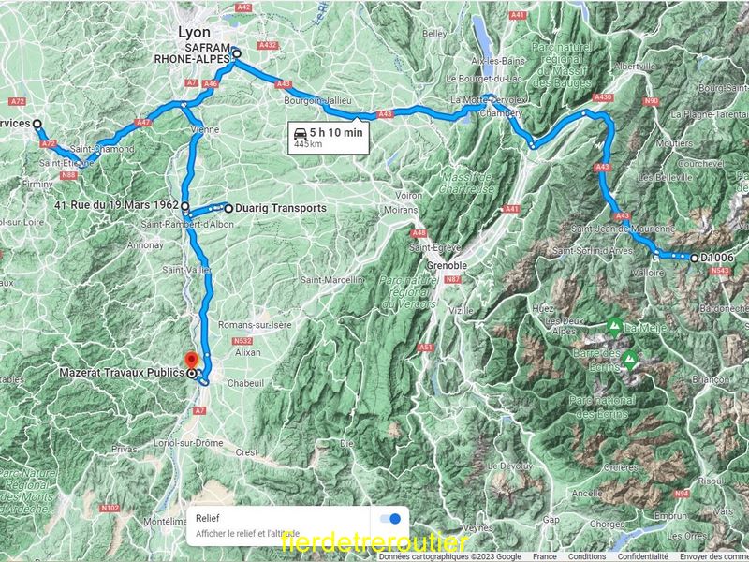
Task: Click the Services waypoint circle near Saint-Étienne
Action: tap(37, 125)
